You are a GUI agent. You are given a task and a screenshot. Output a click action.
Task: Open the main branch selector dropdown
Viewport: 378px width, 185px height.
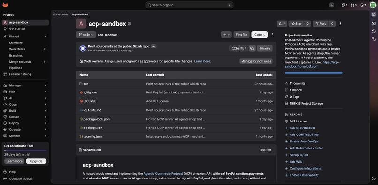coord(86,35)
